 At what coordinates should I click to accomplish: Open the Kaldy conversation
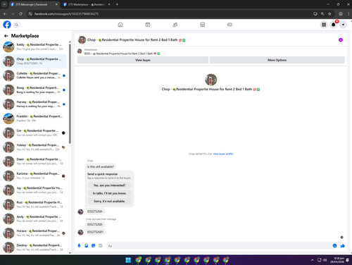pos(34,47)
